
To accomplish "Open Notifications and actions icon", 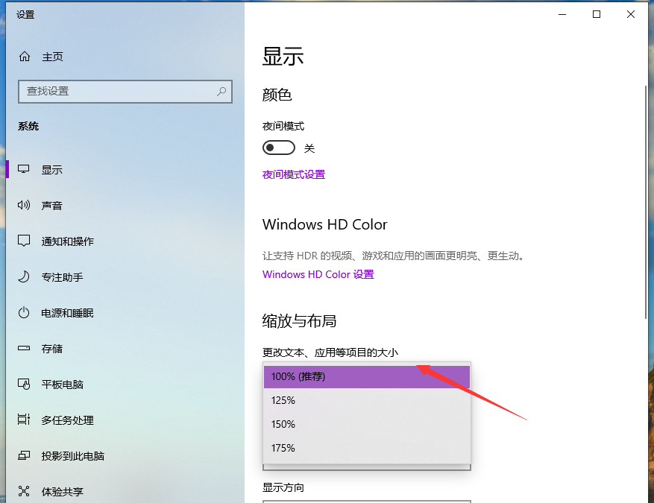I will [25, 241].
